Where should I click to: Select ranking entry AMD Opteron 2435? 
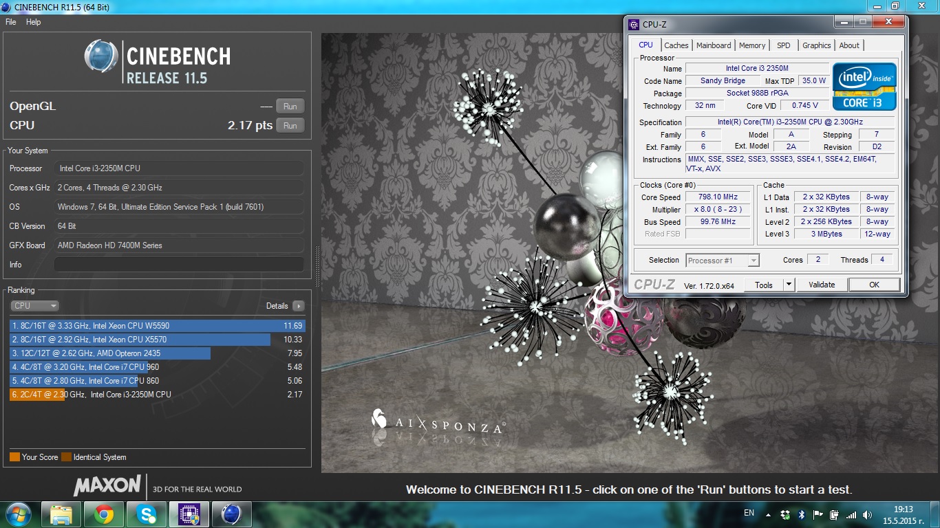[x=158, y=353]
